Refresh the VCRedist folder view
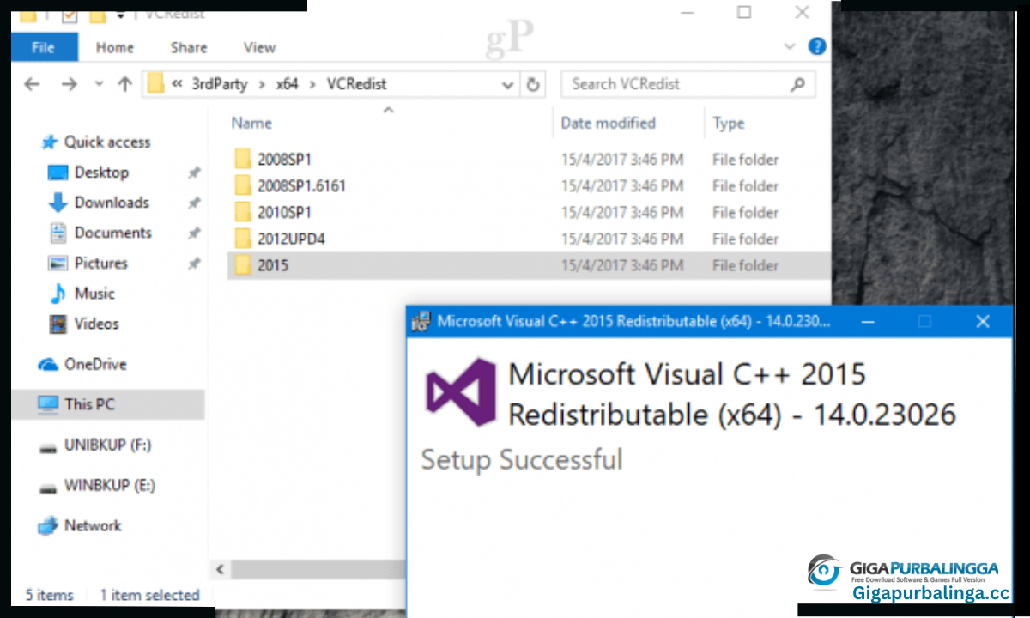This screenshot has height=618, width=1030. coord(533,84)
